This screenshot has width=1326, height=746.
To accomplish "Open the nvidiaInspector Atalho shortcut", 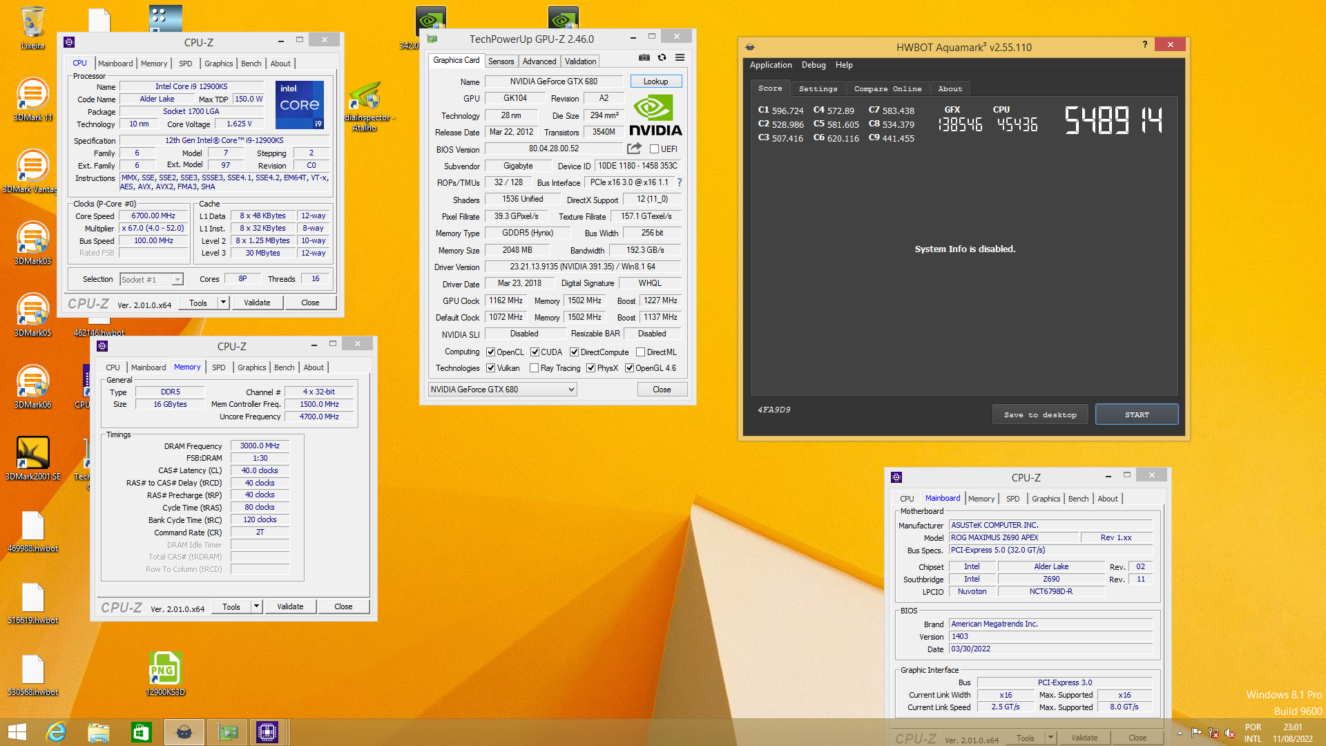I will (x=366, y=107).
